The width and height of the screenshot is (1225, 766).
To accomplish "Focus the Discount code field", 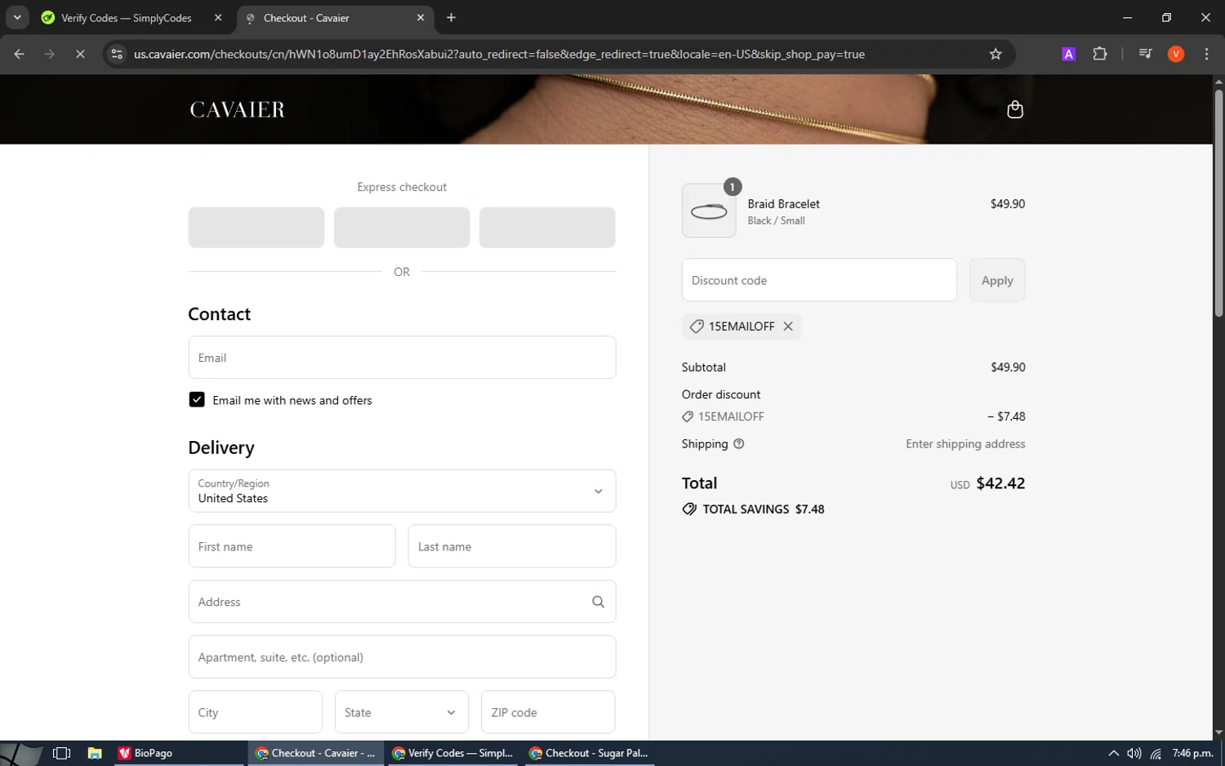I will [819, 280].
